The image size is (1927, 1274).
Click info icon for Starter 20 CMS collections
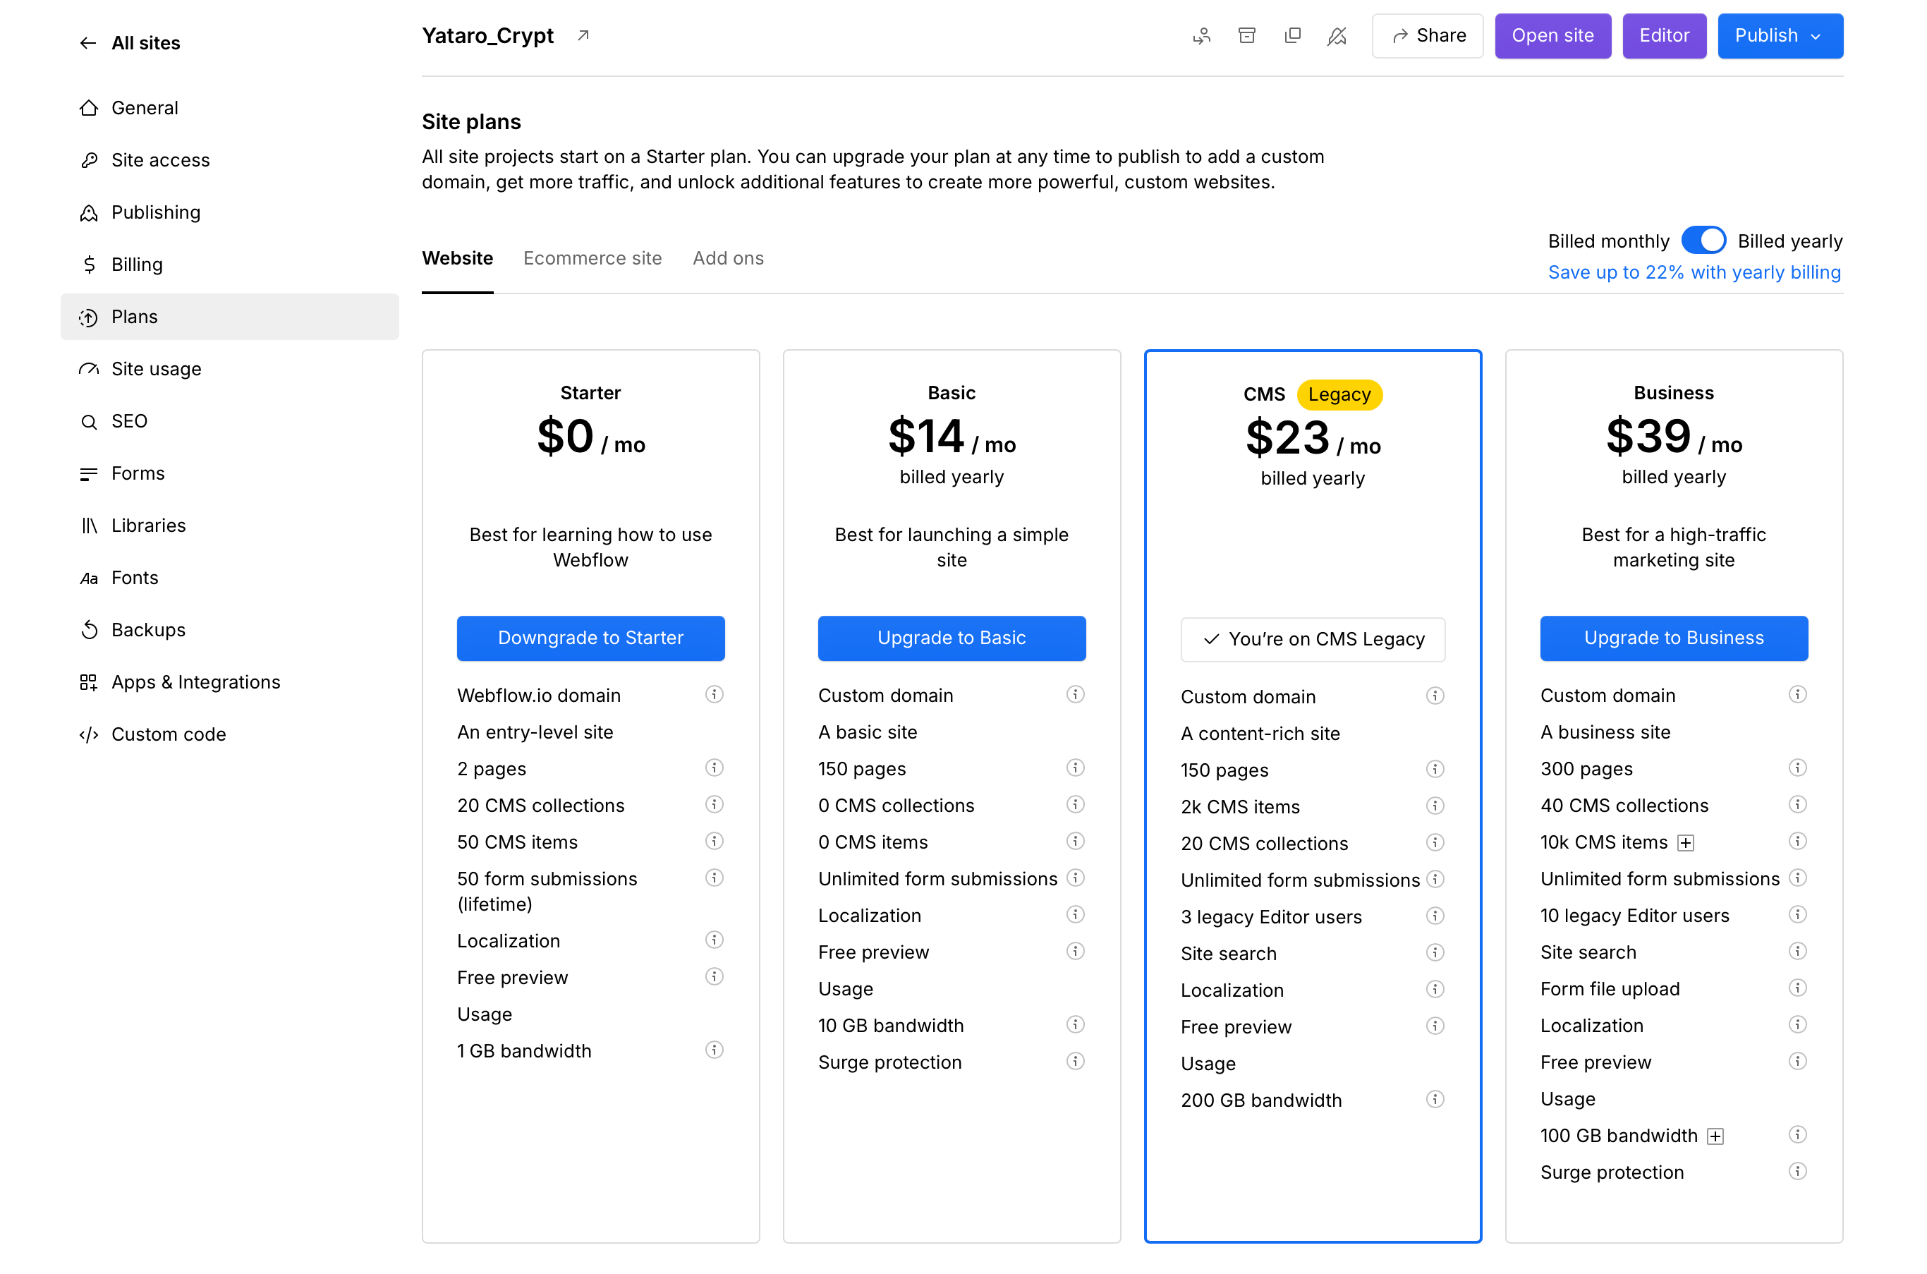[x=714, y=804]
